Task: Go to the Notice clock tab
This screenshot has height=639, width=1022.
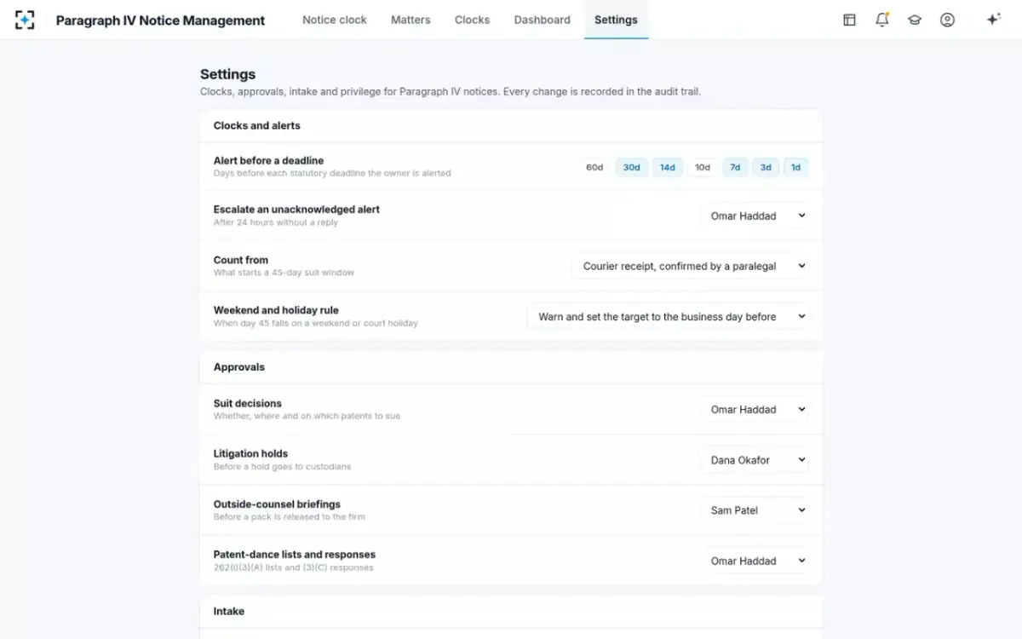Action: click(x=335, y=20)
